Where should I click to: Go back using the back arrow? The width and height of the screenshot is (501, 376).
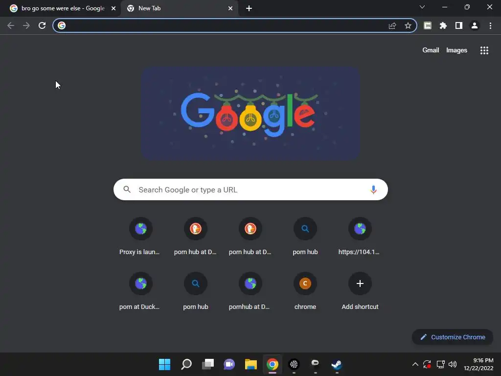(11, 25)
